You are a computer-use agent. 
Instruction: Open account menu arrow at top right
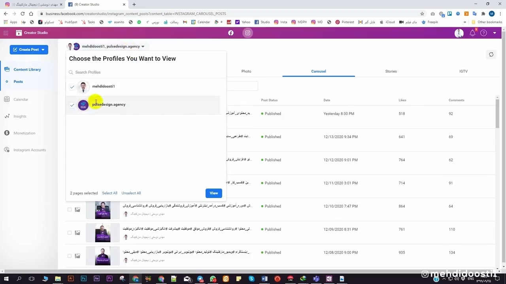pos(495,33)
